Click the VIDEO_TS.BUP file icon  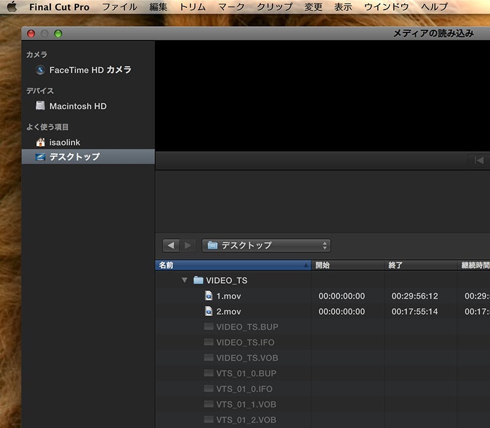coord(209,327)
